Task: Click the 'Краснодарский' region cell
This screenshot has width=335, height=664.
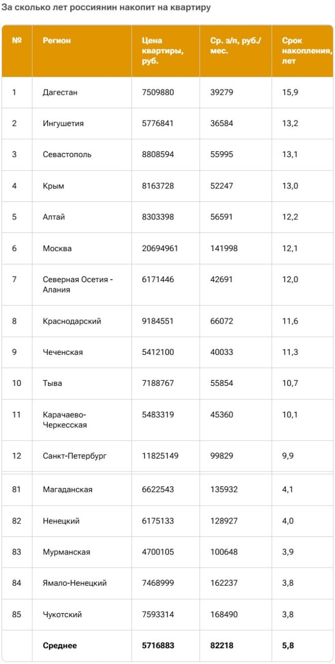Action: (72, 321)
